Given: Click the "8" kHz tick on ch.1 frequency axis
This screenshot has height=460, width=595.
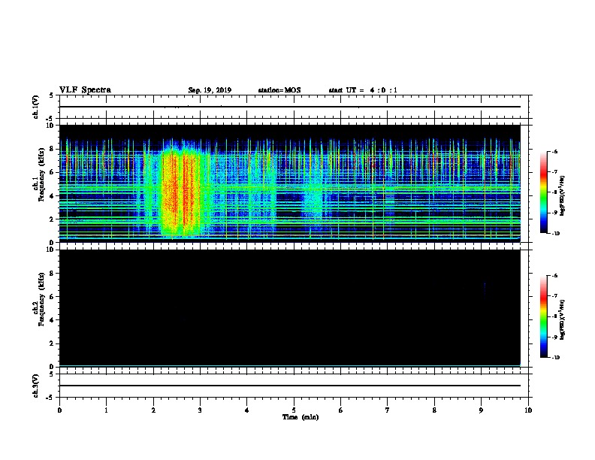Looking at the screenshot, I should 52,149.
